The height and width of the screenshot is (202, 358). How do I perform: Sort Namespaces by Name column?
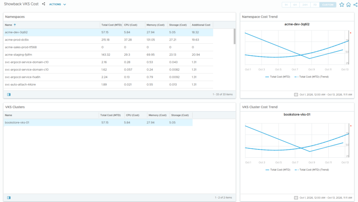8,25
